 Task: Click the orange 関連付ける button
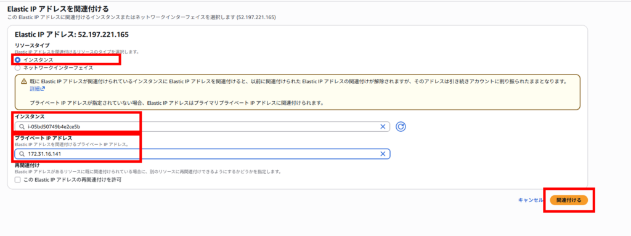coord(569,200)
